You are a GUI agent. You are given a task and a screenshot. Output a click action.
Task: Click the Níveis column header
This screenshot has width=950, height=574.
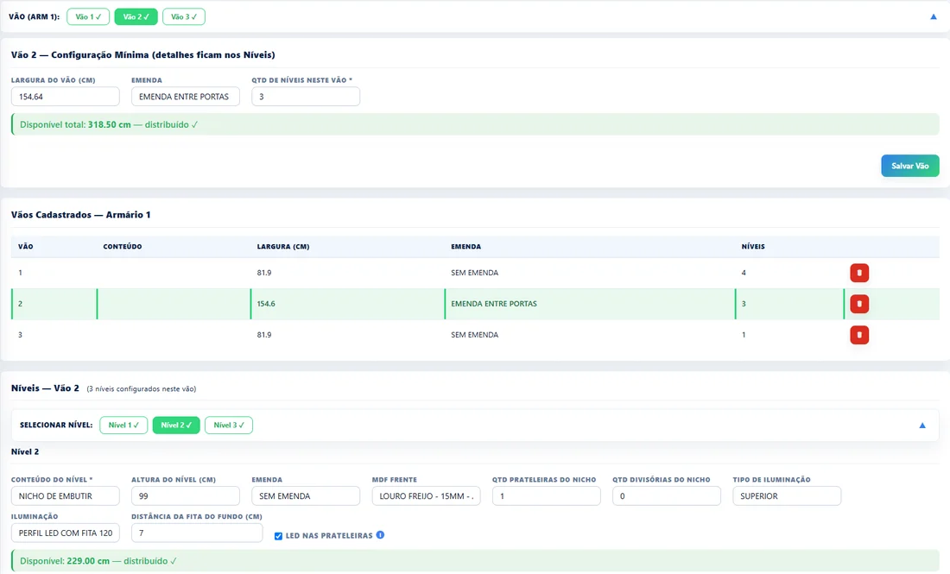coord(753,247)
